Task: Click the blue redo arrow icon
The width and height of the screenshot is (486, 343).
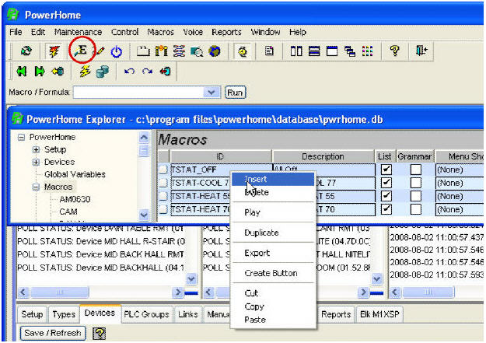Action: coord(147,72)
